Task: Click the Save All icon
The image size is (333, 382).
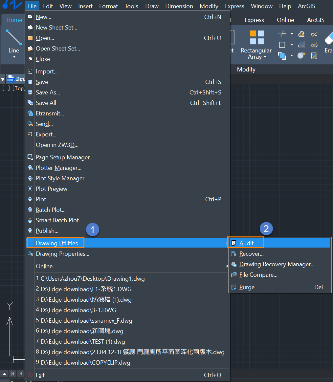Action: click(x=30, y=103)
